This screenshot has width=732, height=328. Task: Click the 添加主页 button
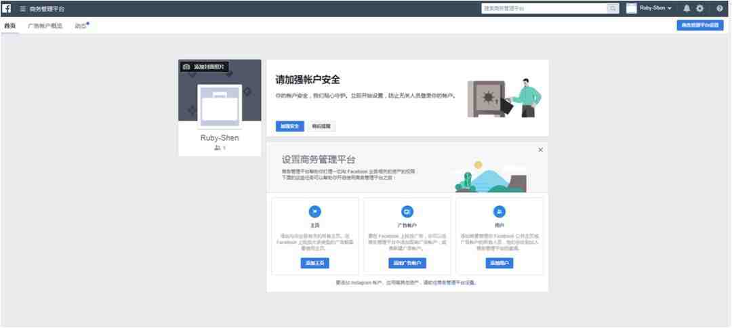[x=314, y=263]
